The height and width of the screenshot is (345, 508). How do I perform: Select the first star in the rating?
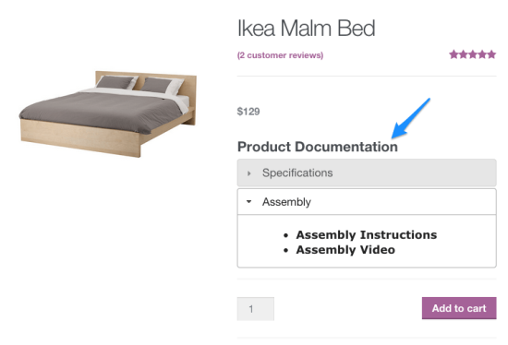click(454, 54)
